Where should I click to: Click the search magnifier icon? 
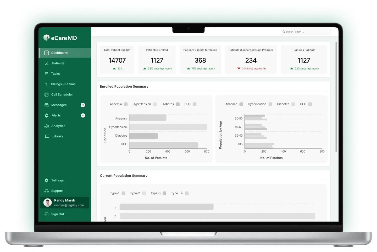click(284, 32)
